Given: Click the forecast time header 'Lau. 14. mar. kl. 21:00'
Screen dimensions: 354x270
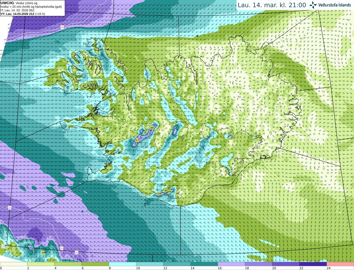Looking at the screenshot, I should (x=272, y=5).
